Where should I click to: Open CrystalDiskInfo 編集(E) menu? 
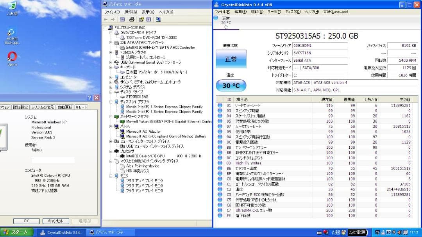point(240,12)
